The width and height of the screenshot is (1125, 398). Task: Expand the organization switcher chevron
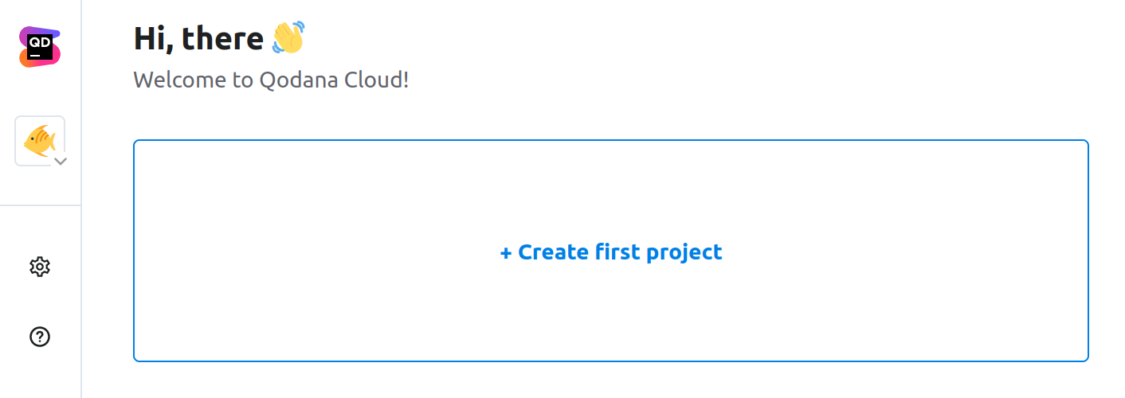pyautogui.click(x=60, y=161)
